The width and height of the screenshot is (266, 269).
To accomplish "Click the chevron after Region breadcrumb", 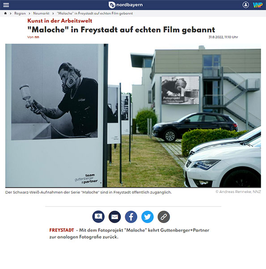I will coord(30,13).
